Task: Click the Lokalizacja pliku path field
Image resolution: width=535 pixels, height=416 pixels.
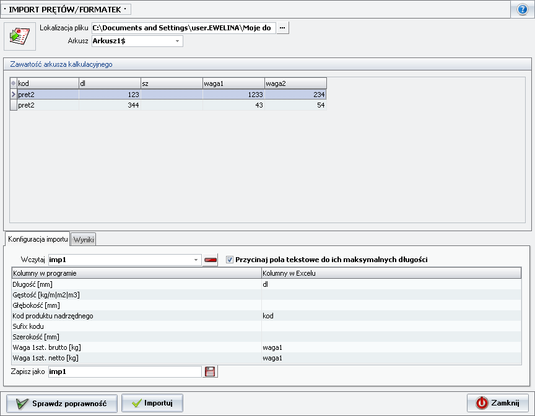Action: tap(183, 28)
